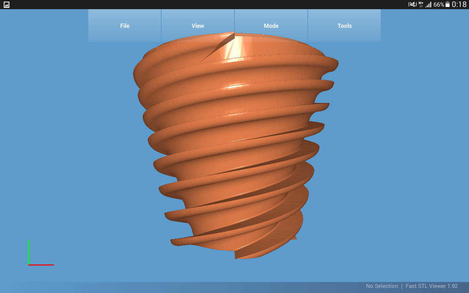Tap the 66% battery percentage text

click(x=439, y=5)
